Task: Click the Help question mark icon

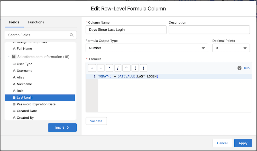Action: point(240,68)
